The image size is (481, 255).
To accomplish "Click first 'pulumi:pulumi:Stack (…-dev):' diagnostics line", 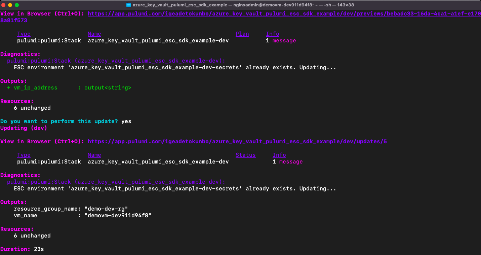I will pos(116,61).
